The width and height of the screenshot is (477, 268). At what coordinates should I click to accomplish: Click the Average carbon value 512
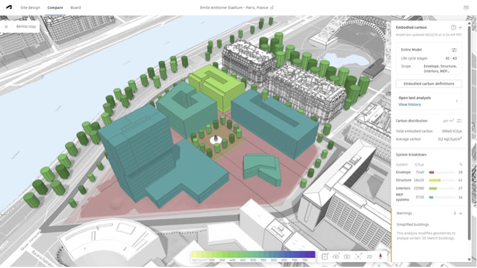pos(450,139)
